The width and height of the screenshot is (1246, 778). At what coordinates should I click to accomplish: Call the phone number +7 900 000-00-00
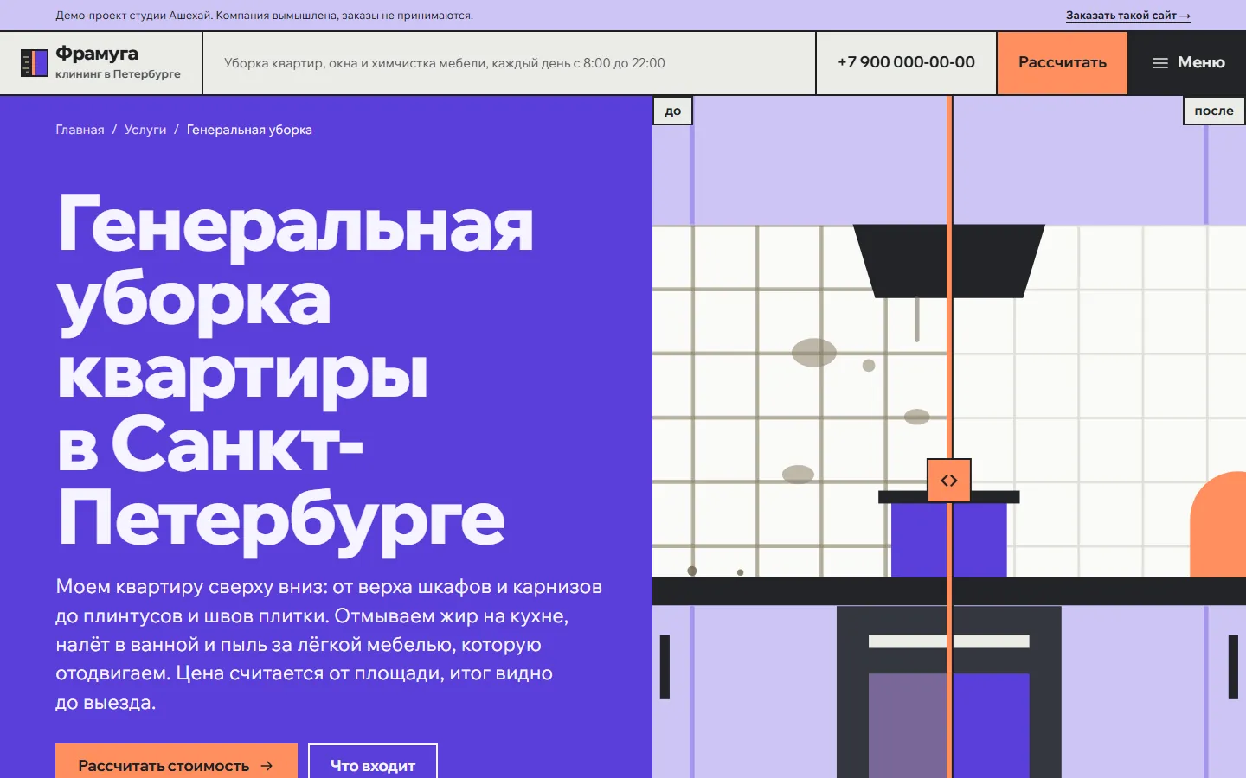(x=906, y=62)
